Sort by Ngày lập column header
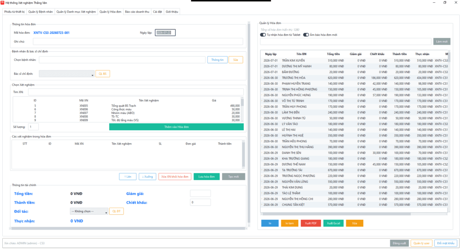This screenshot has width=462, height=250. tap(271, 54)
